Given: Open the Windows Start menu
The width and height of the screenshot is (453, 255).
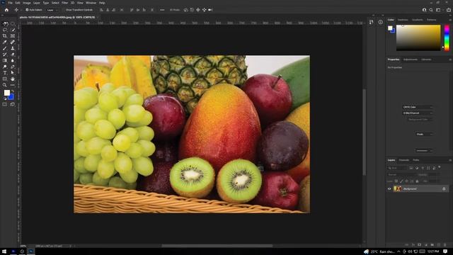Looking at the screenshot, I should click(x=4, y=251).
